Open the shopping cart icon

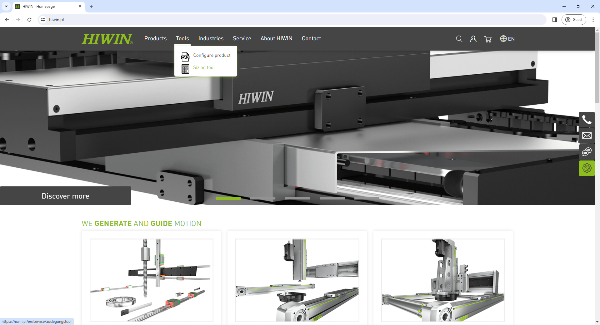488,39
